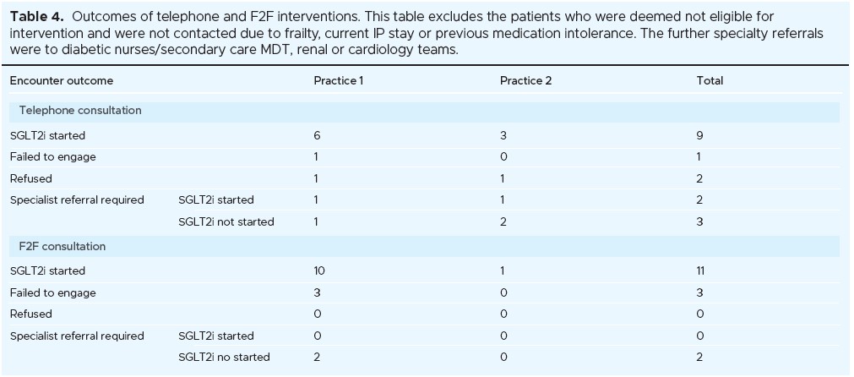This screenshot has width=854, height=377.
Task: Select "SGLT2i not started" sub-row label
Action: click(226, 222)
